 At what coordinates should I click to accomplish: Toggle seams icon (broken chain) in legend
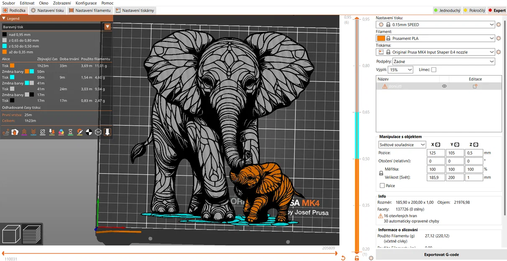tap(42, 132)
